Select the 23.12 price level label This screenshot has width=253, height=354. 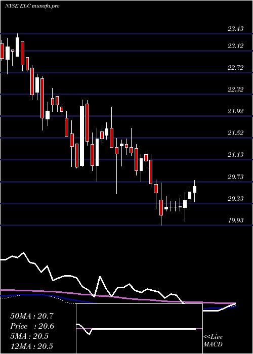click(236, 46)
